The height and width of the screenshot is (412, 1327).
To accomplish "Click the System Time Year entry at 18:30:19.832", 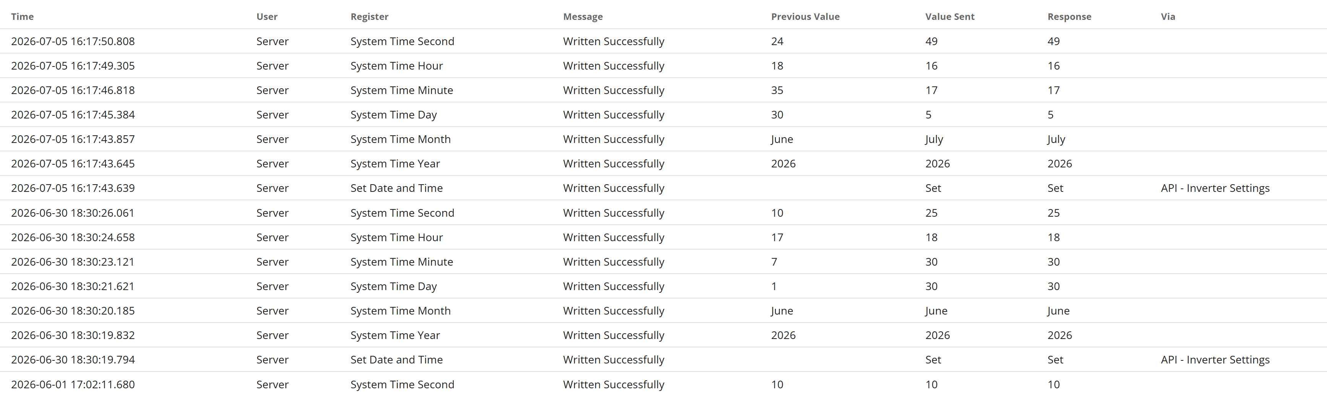I will pyautogui.click(x=394, y=335).
